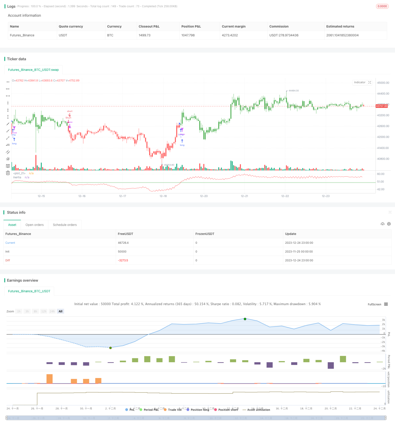Image resolution: width=395 pixels, height=427 pixels.
Task: Click the Estimated returns value 2061.1041852380004
Action: 342,35
